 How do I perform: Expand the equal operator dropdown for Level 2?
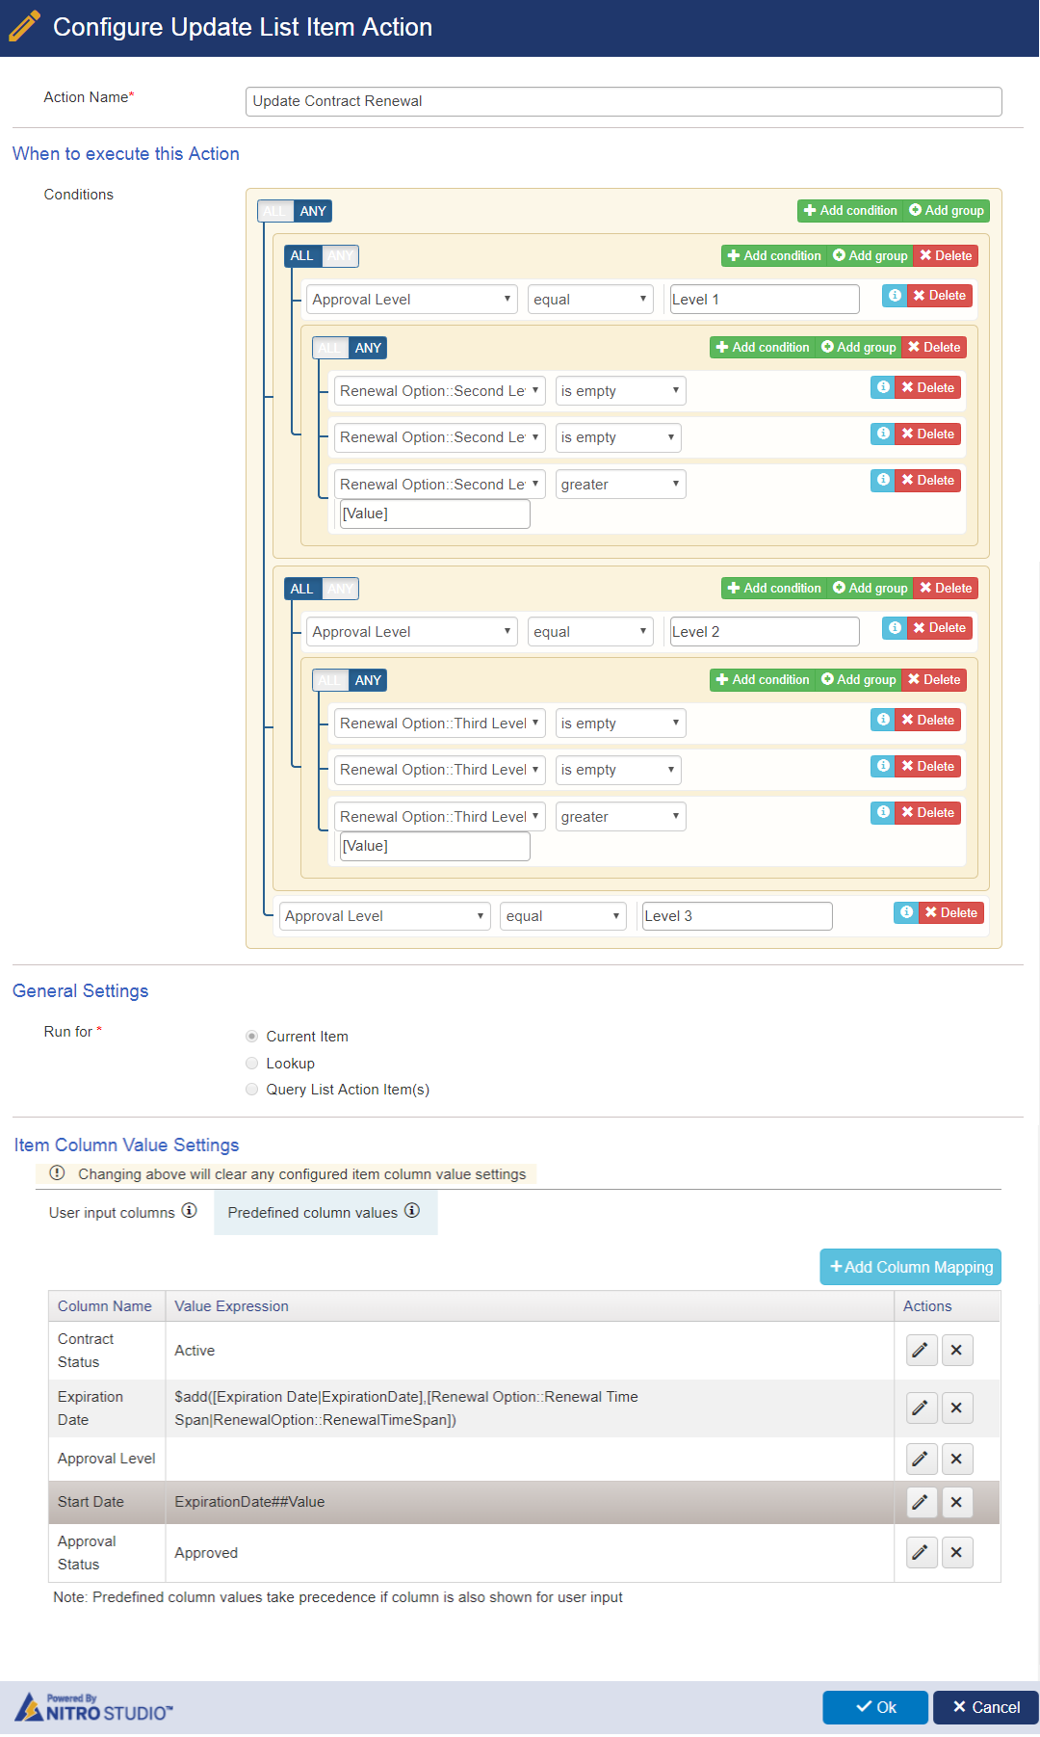590,632
